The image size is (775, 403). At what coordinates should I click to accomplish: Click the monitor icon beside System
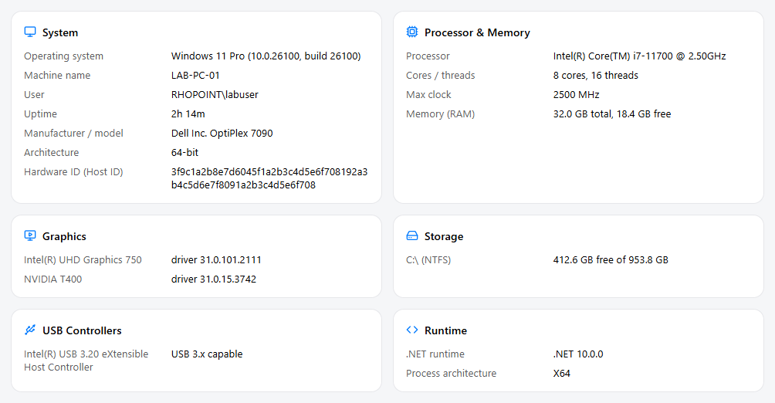30,32
